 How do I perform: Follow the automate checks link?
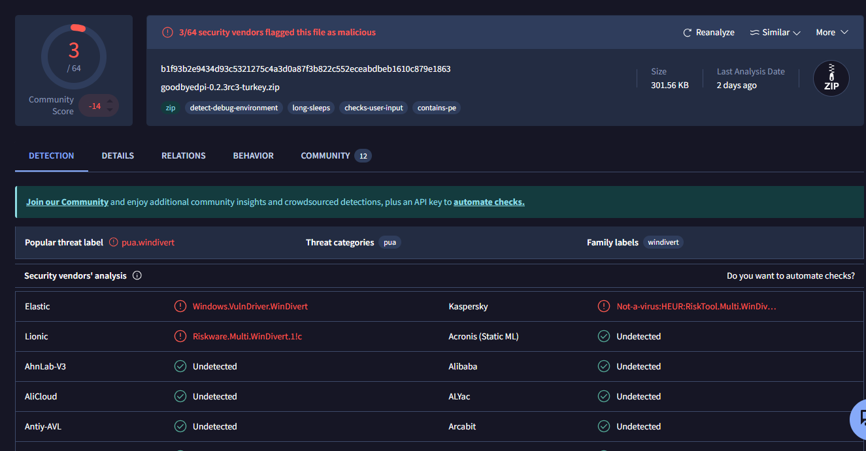click(x=489, y=202)
